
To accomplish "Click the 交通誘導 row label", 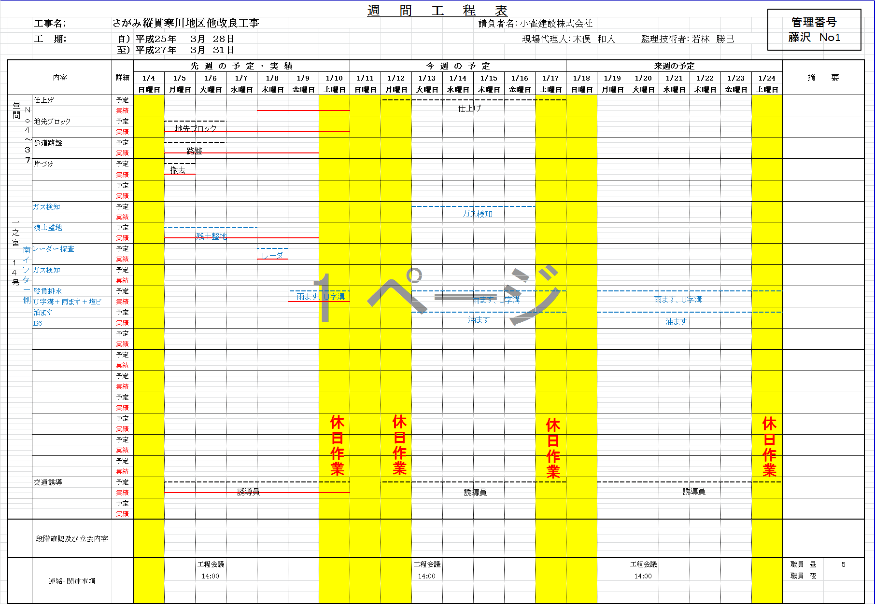I will 48,482.
